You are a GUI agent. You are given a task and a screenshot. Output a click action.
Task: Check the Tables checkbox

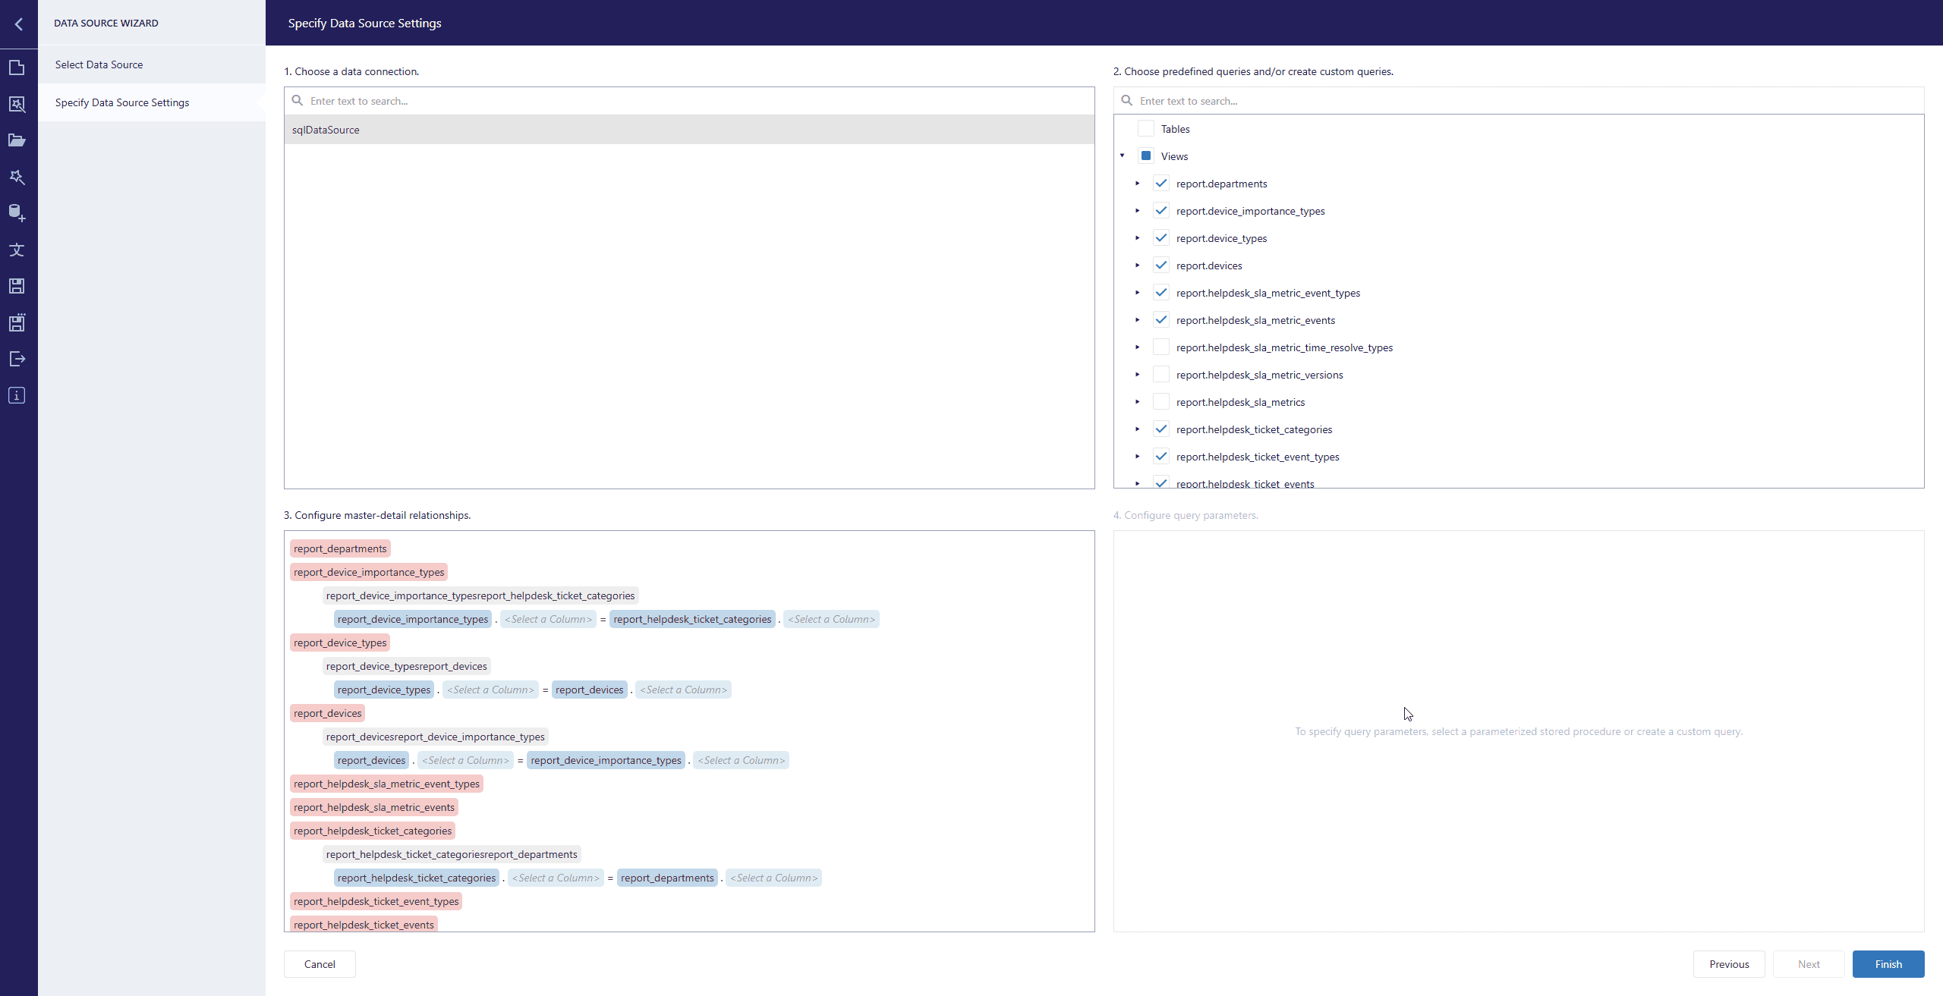[x=1146, y=129]
